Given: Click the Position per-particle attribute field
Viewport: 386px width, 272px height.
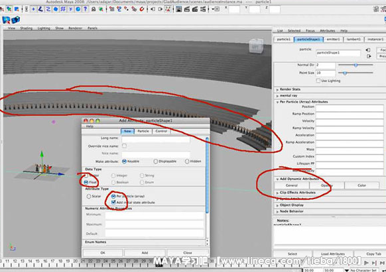Looking at the screenshot, I should [350, 108].
